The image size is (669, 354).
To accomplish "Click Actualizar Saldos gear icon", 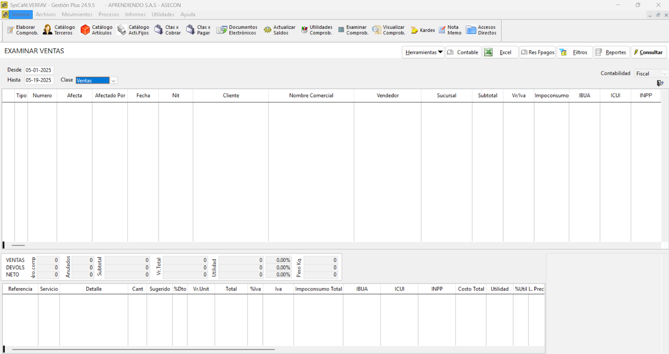I will coord(268,30).
